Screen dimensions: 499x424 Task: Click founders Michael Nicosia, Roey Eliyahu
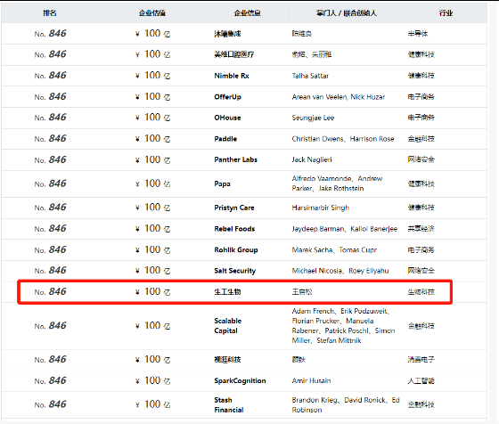(x=340, y=271)
